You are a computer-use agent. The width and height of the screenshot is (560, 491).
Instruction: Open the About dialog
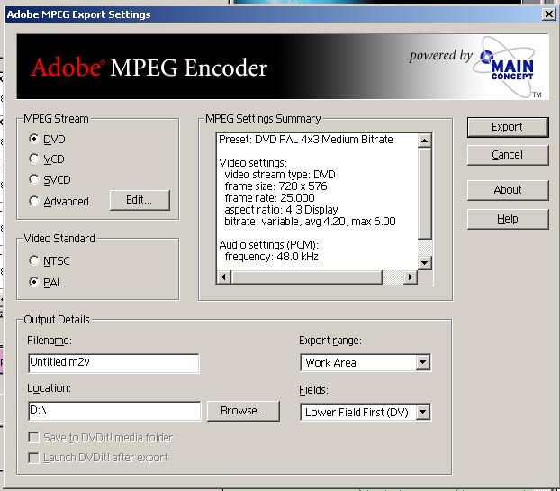(508, 190)
